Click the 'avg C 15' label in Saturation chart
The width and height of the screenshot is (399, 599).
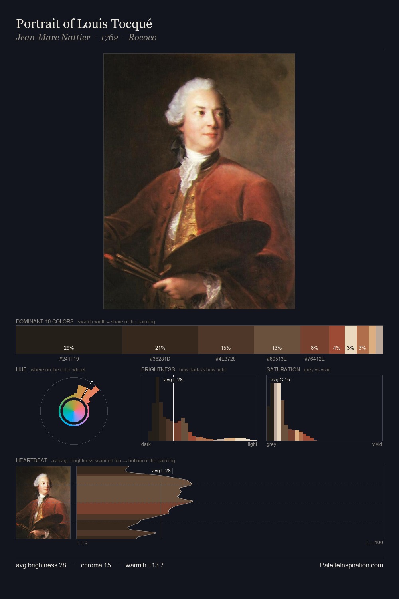(280, 380)
